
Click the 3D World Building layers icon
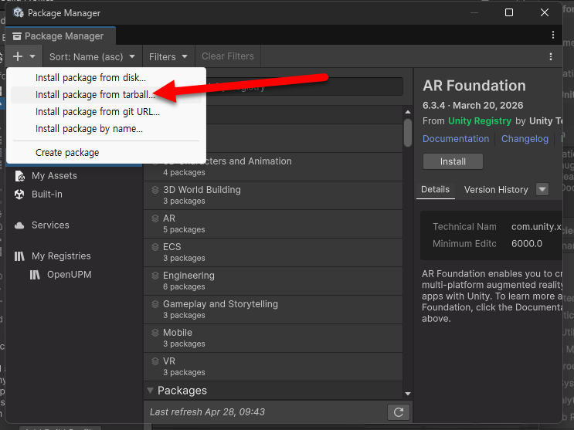155,190
